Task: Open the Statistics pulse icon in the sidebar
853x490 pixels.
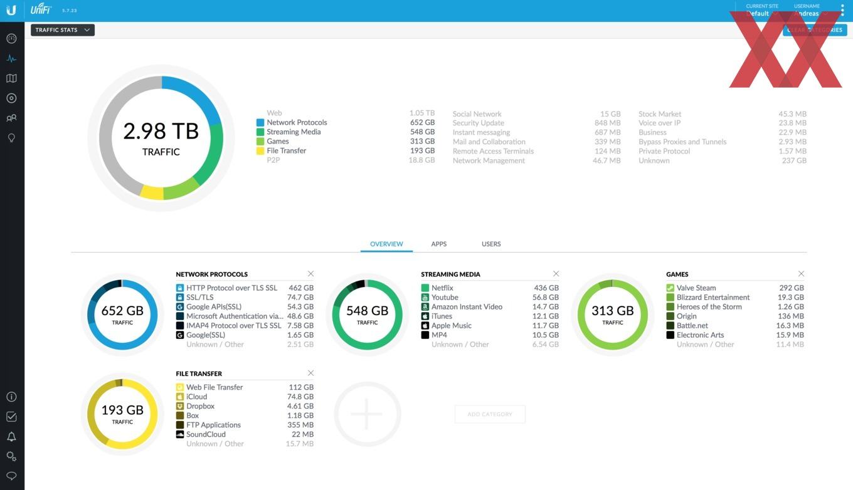Action: [11, 58]
